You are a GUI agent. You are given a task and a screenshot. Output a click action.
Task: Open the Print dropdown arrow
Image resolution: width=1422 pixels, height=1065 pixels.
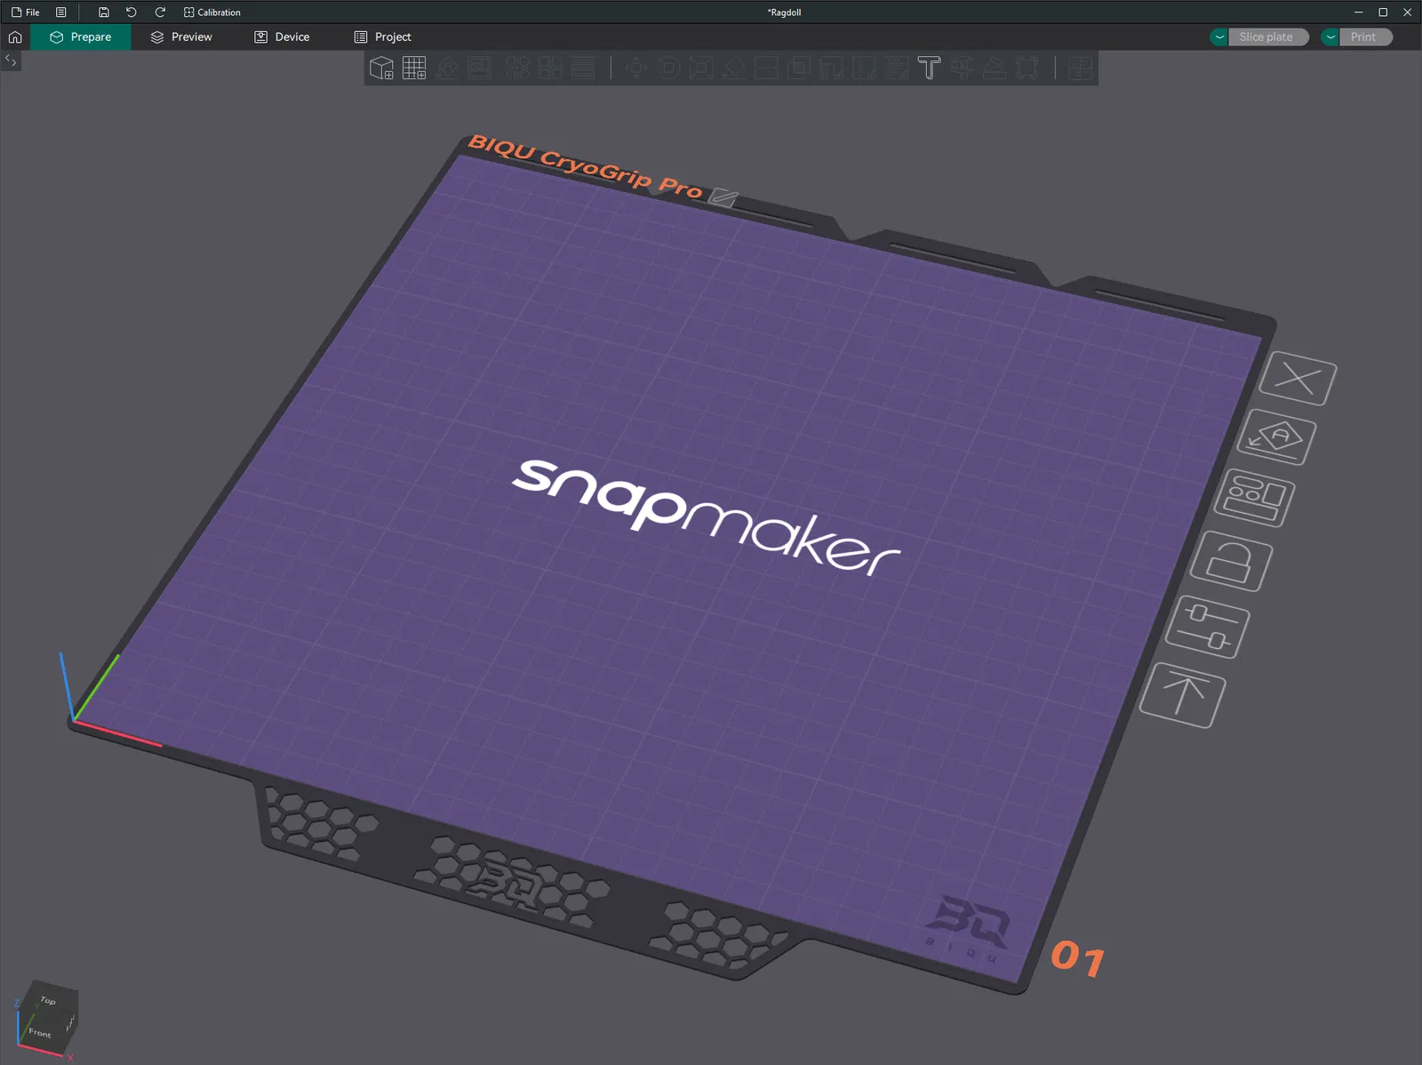1330,37
